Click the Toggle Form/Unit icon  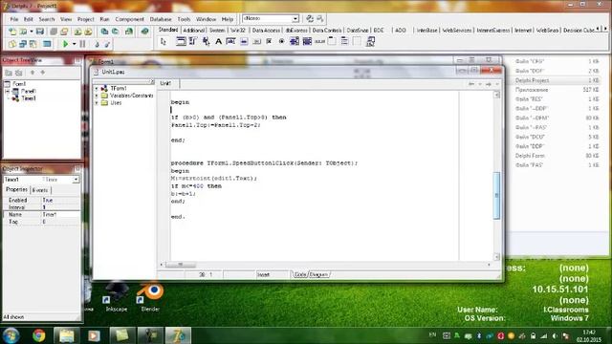[33, 44]
